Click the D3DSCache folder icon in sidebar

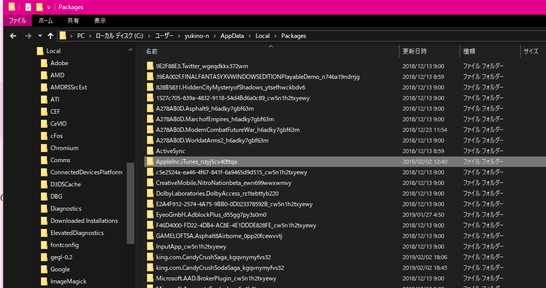point(44,184)
